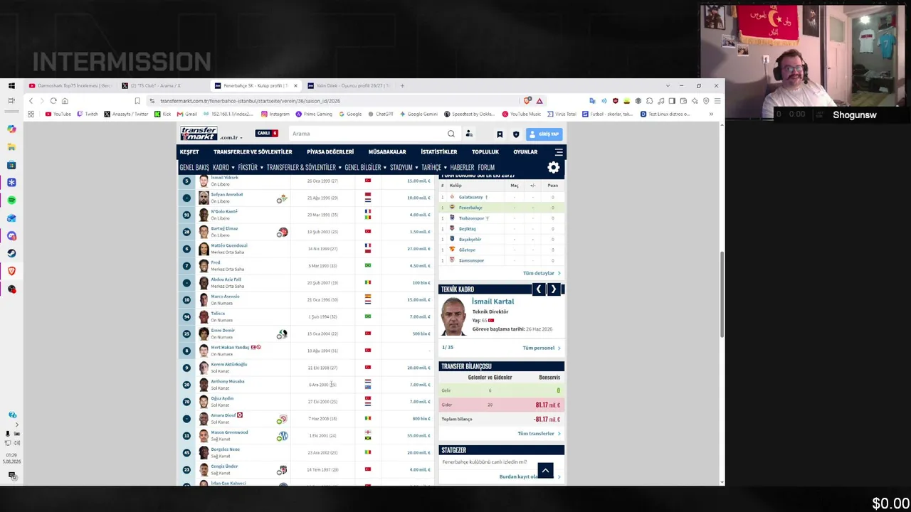Open File Explorer from the taskbar
Image resolution: width=911 pixels, height=512 pixels.
click(x=11, y=147)
